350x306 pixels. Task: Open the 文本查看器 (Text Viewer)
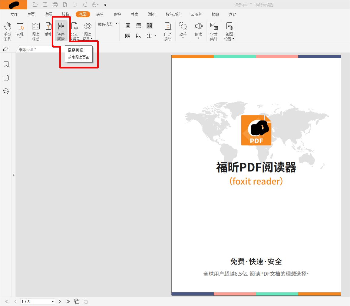(74, 30)
